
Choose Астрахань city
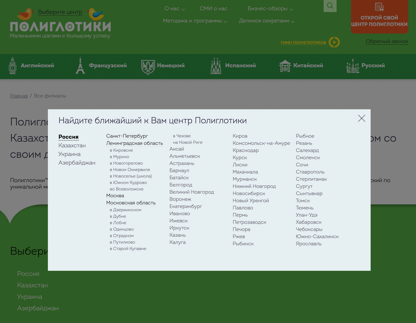(x=182, y=163)
